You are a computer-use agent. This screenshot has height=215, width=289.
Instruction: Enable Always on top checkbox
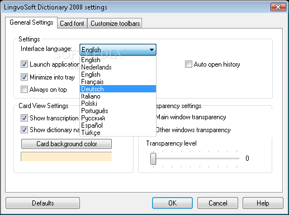tap(24, 90)
